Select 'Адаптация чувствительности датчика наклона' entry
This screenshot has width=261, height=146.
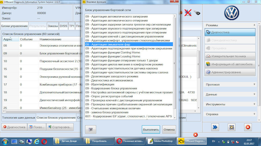[129, 68]
